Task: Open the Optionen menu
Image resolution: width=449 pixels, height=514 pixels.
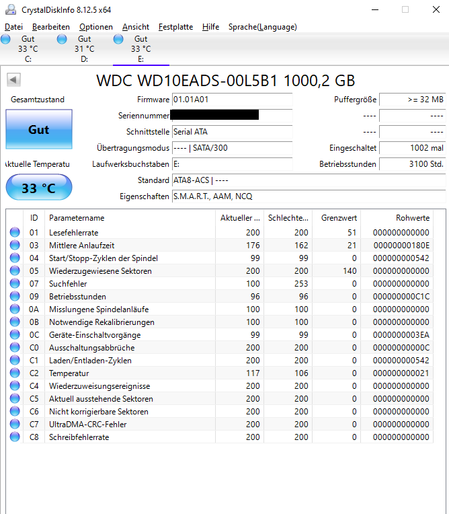Action: (96, 27)
